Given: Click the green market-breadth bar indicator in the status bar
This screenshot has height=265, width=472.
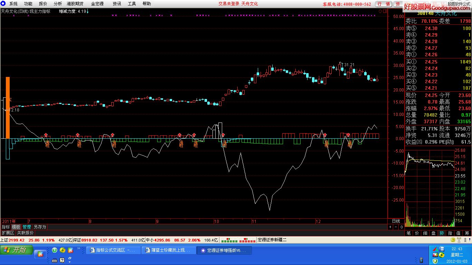Looking at the screenshot, I should pos(229,240).
